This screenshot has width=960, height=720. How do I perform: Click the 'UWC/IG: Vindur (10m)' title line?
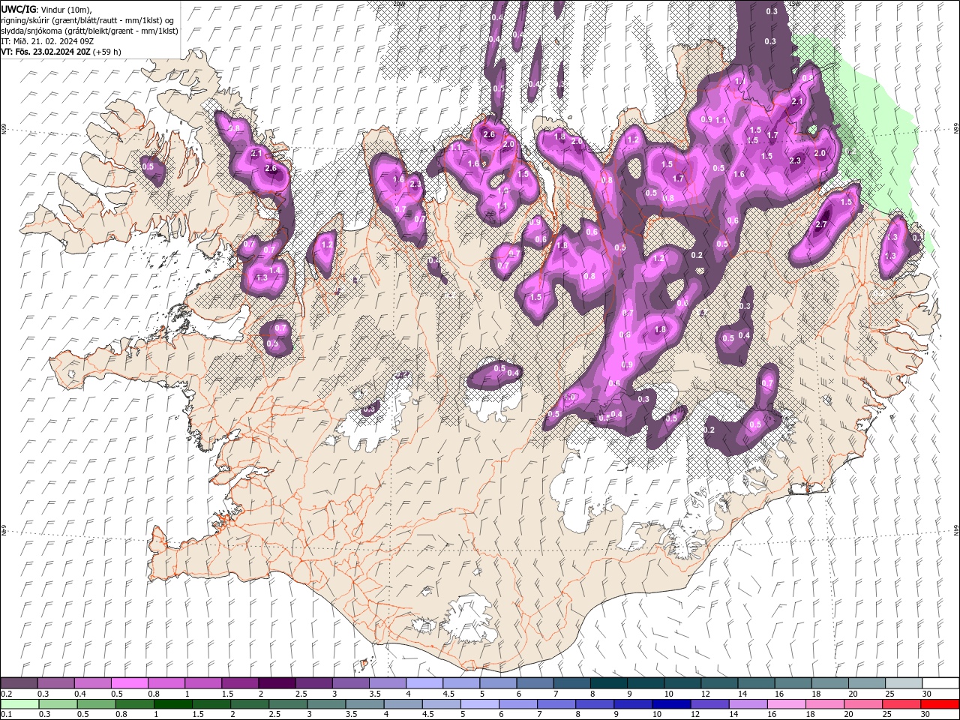click(x=46, y=9)
